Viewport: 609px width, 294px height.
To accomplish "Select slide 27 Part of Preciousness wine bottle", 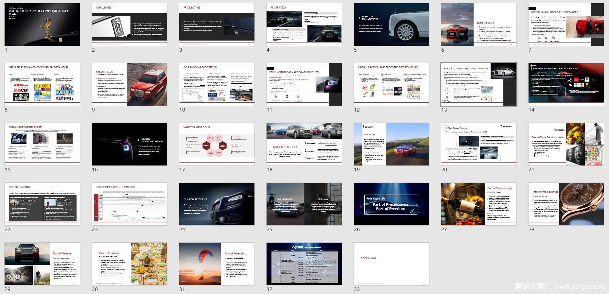I will (x=479, y=204).
